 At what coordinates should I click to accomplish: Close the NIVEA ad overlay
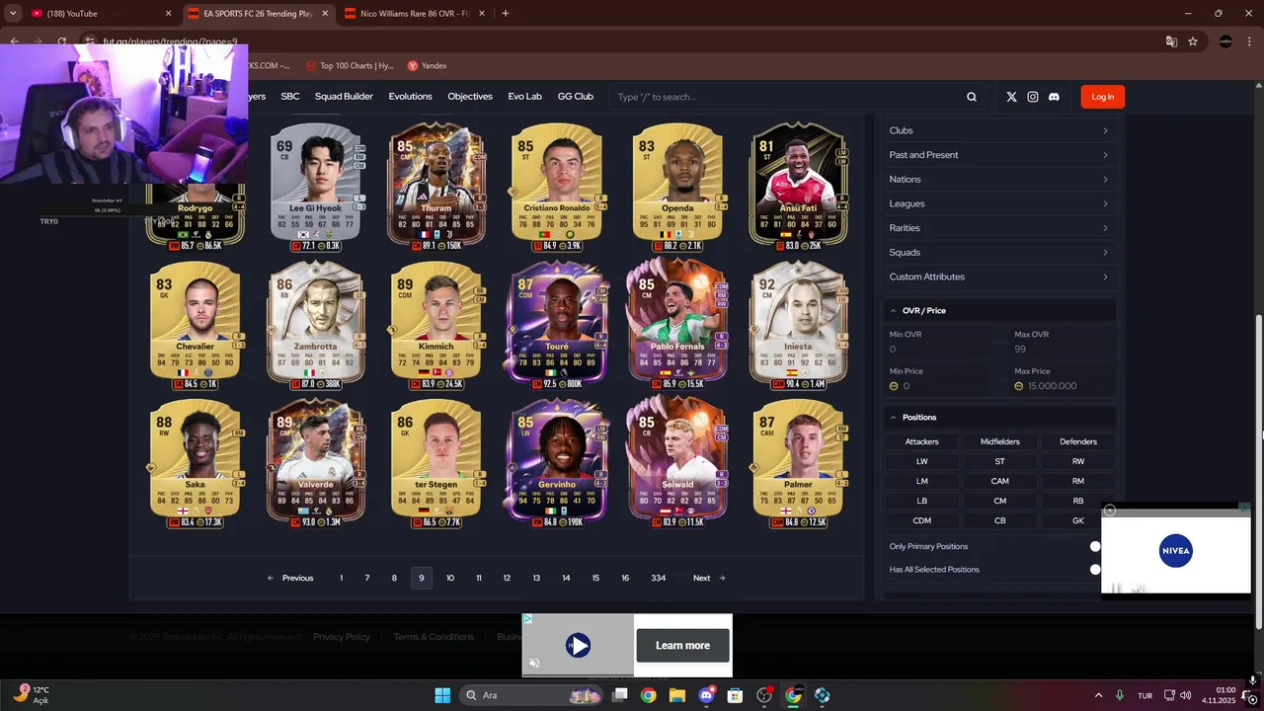click(1109, 511)
